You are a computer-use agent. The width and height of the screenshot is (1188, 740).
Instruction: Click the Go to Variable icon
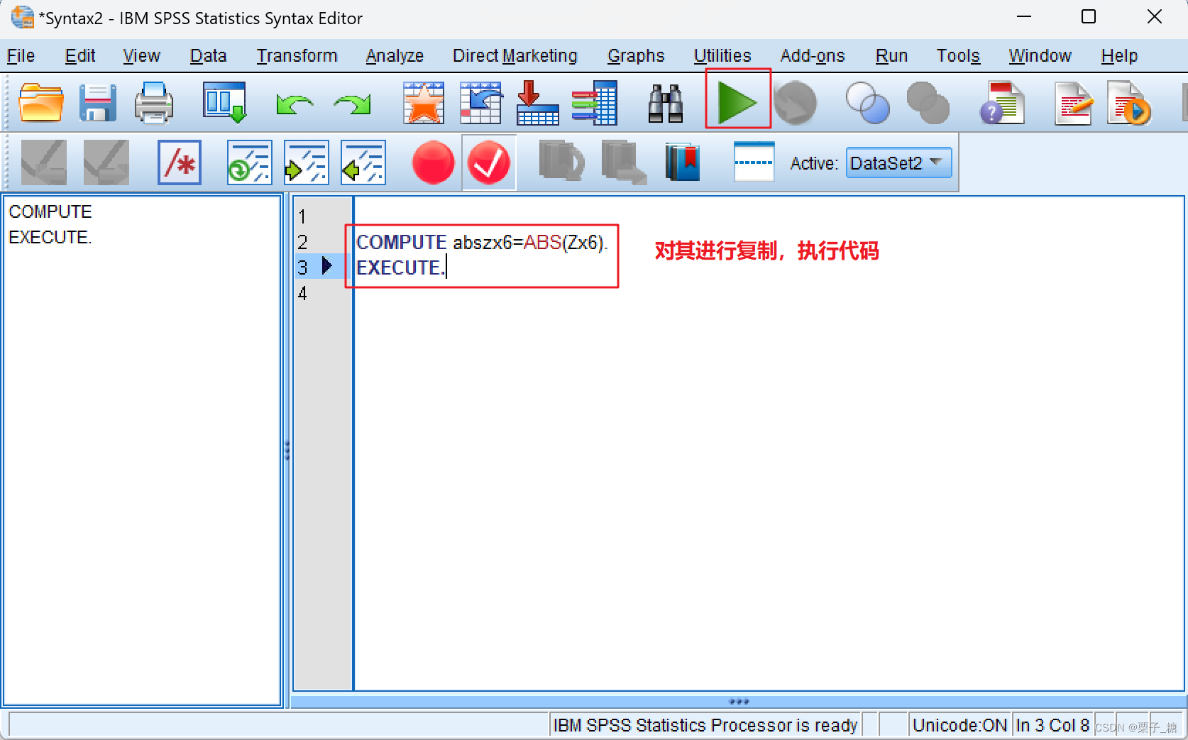pyautogui.click(x=537, y=103)
